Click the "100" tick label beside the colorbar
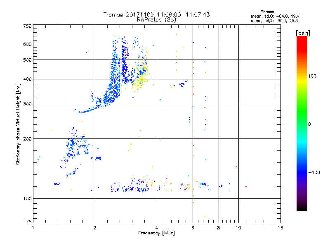Viewport: 330px width, 248px height. 312,76
